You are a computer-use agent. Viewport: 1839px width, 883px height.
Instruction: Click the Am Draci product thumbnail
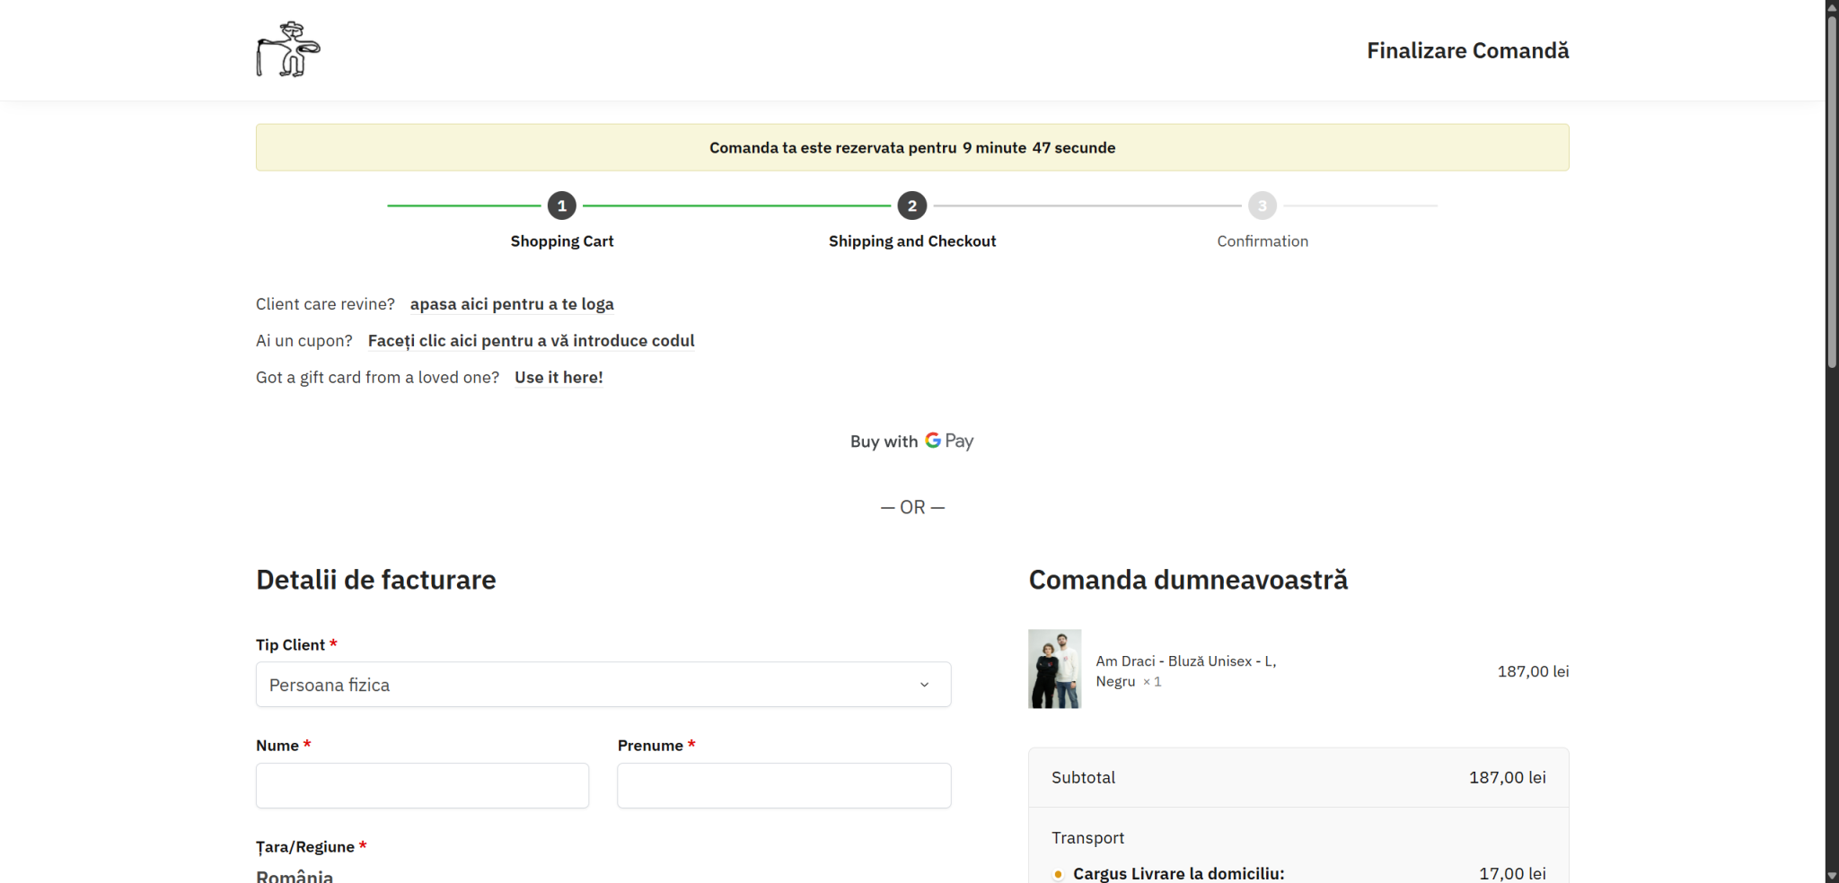(x=1055, y=669)
